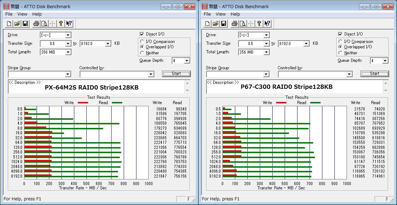
Task: Open File menu in right window
Action: click(207, 14)
